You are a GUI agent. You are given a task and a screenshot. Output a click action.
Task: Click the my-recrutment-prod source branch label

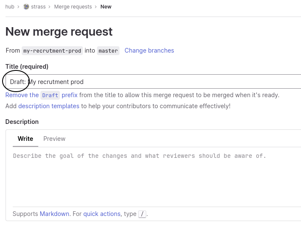point(52,51)
